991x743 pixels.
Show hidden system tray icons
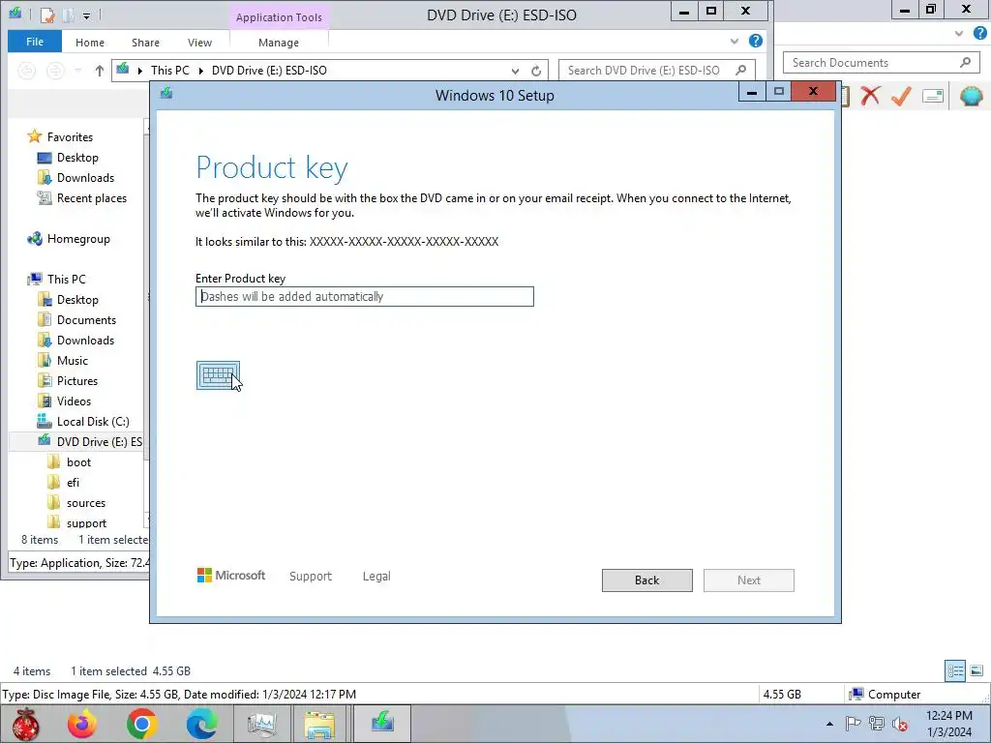click(829, 724)
